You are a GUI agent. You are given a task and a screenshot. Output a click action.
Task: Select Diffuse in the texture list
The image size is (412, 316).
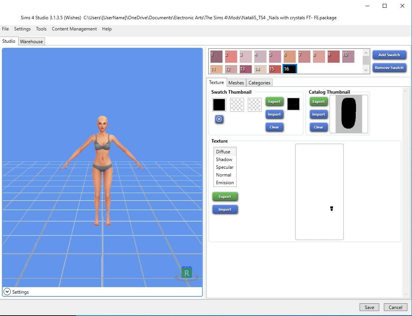225,151
